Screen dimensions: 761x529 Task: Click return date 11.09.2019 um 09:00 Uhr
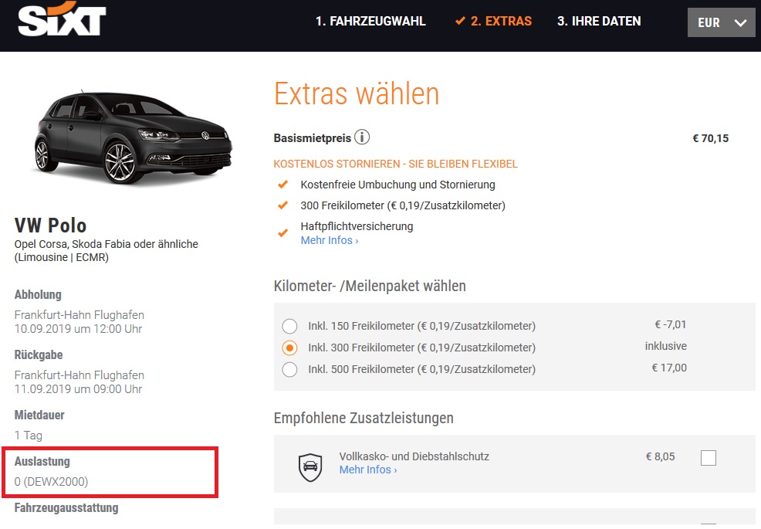pos(78,389)
